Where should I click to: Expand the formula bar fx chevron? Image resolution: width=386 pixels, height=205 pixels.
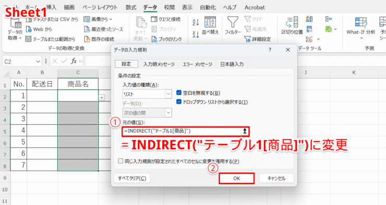(x=80, y=61)
